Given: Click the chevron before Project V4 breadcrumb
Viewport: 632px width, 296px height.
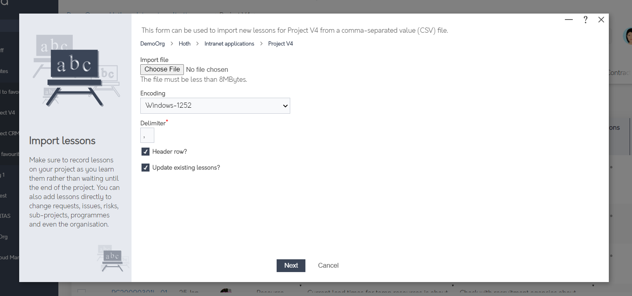Looking at the screenshot, I should 261,43.
